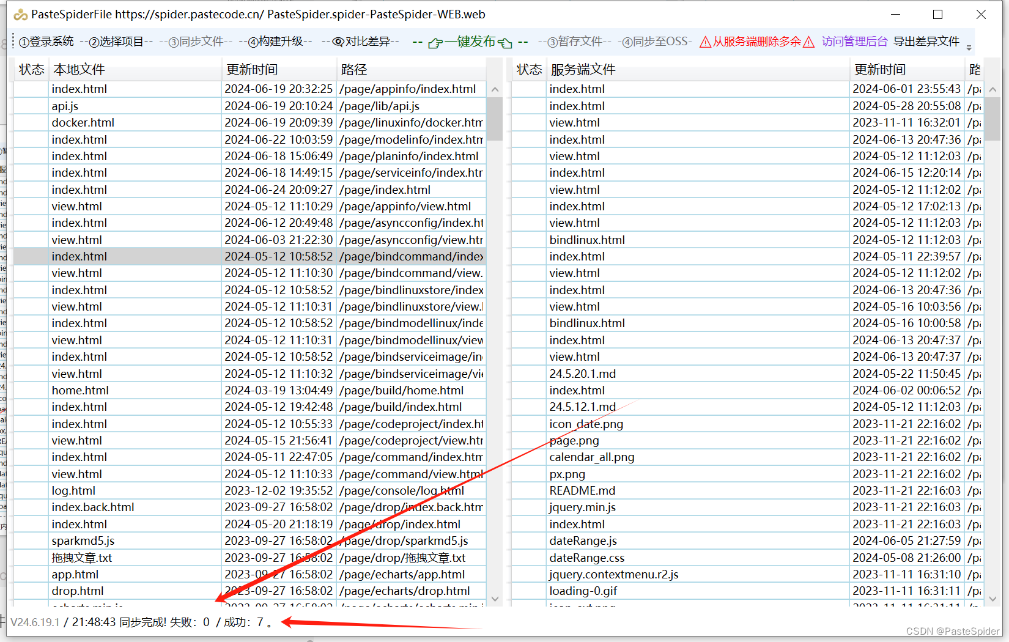The image size is (1009, 642).
Task: Select local file app.html
Action: click(75, 574)
